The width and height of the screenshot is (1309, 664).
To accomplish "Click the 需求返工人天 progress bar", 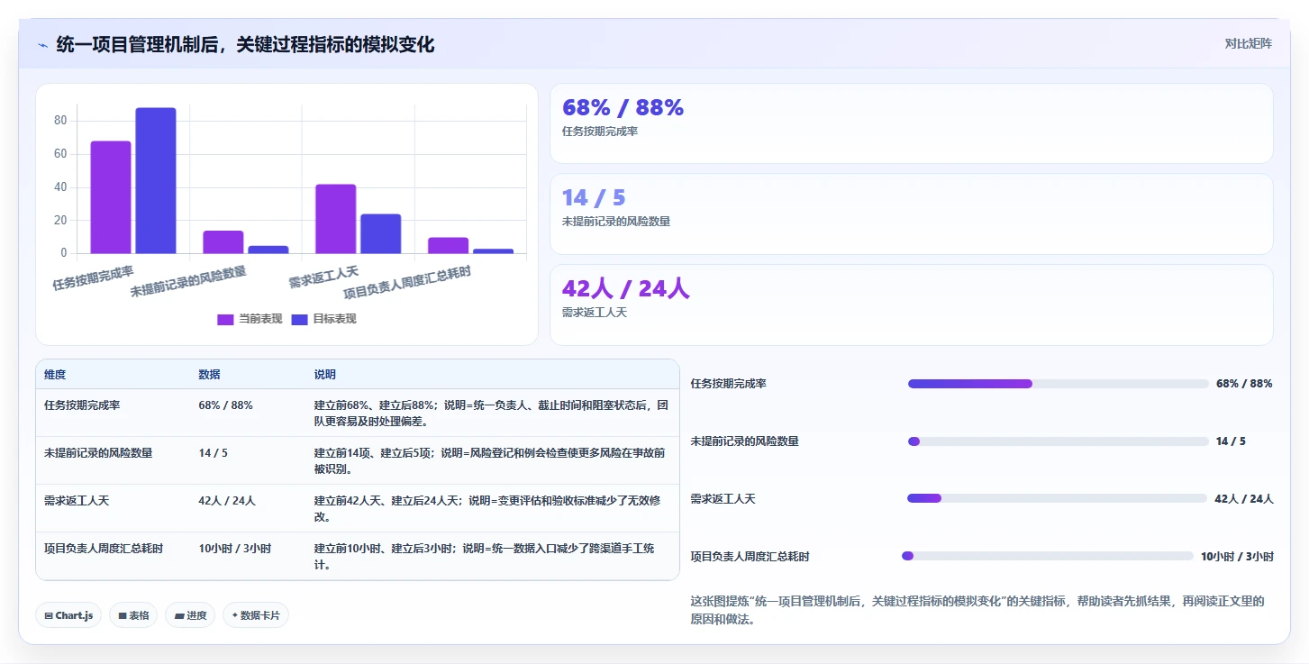I will [x=1057, y=498].
